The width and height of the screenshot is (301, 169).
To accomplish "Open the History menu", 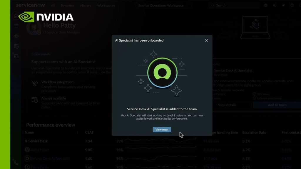I will pos(86,5).
